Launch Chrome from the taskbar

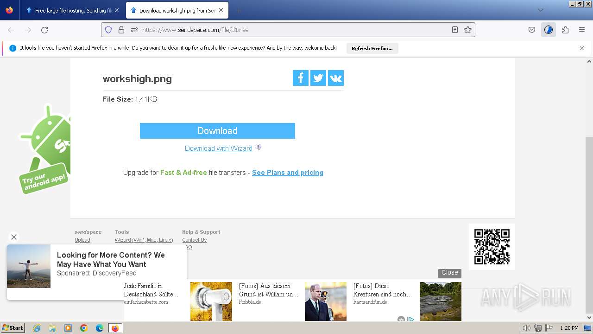(x=84, y=328)
